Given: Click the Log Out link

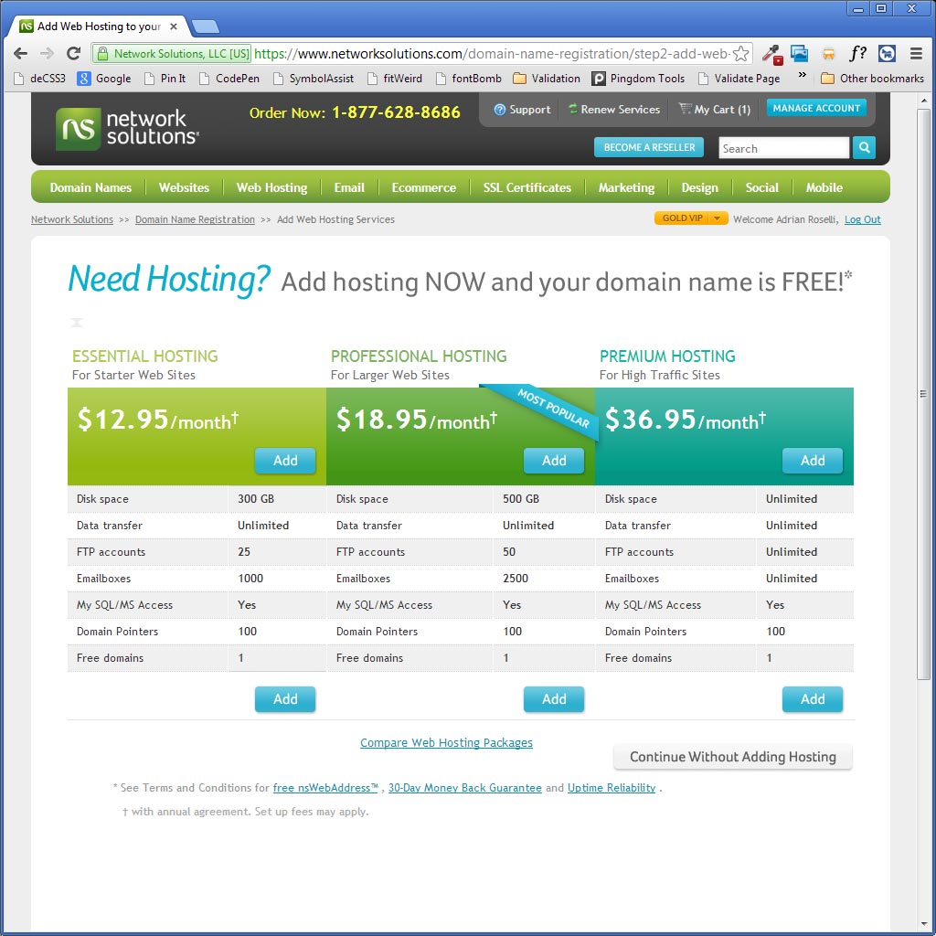Looking at the screenshot, I should pos(863,219).
